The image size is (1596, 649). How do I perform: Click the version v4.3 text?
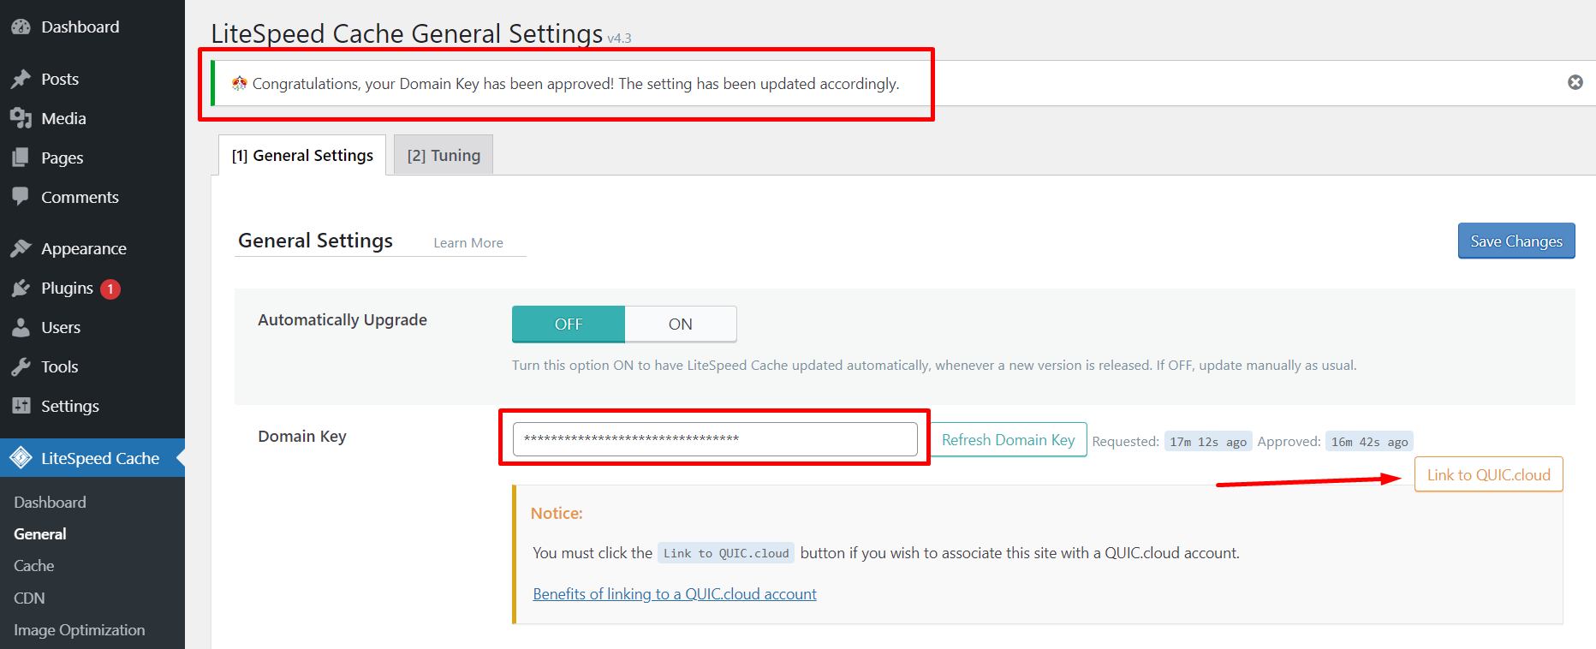pos(619,38)
